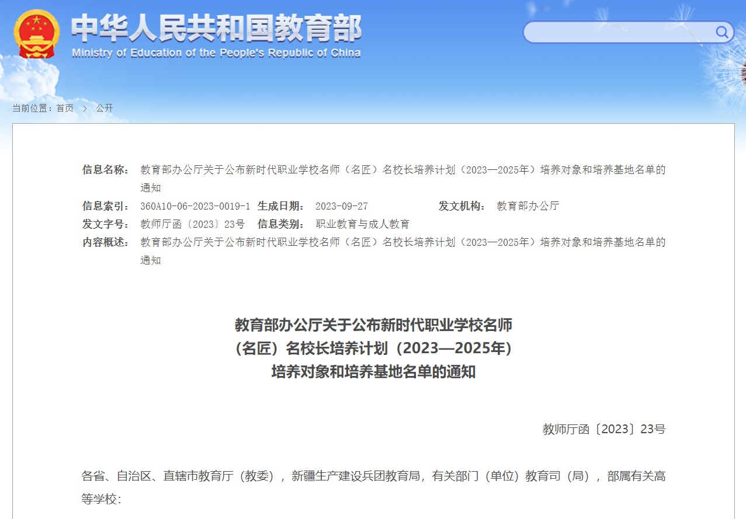Select the 信息名称 label

pos(106,170)
